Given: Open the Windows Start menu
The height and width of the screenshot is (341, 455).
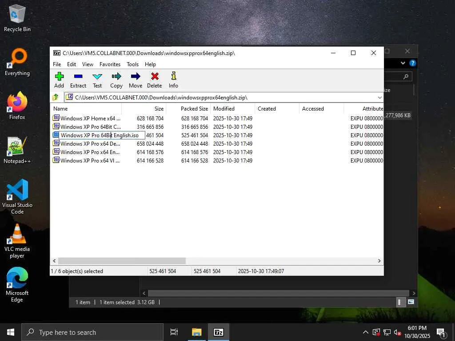Looking at the screenshot, I should click(11, 332).
